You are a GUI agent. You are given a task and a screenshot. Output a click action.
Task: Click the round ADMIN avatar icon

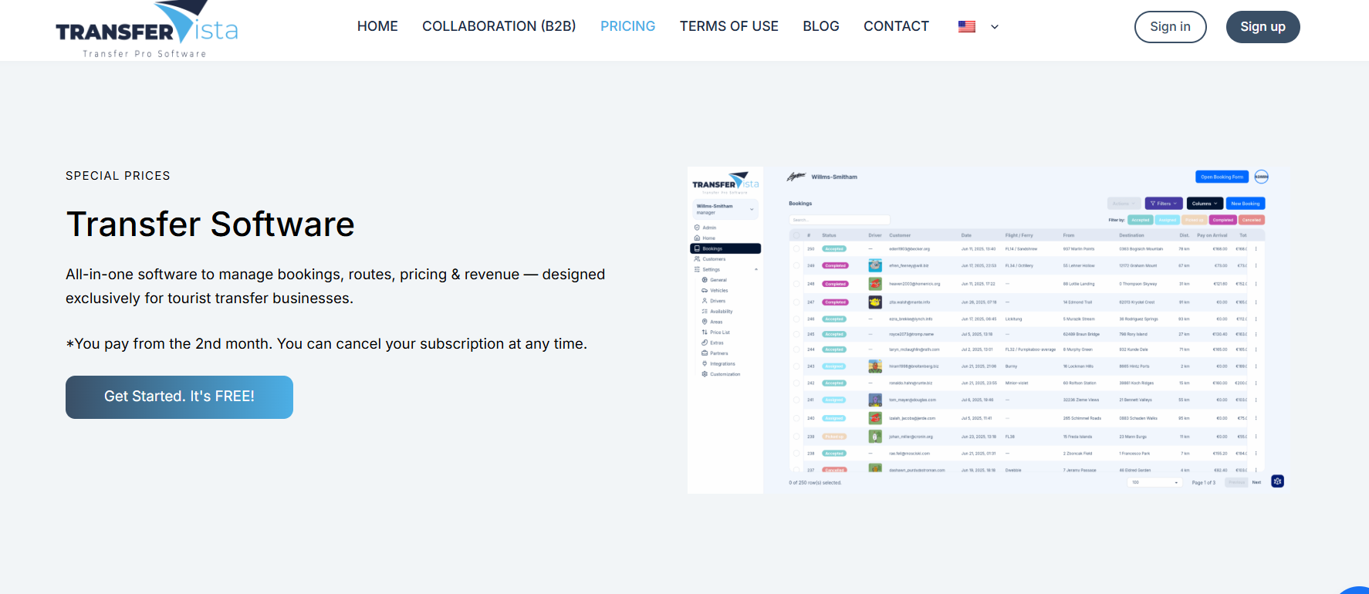pos(1261,177)
